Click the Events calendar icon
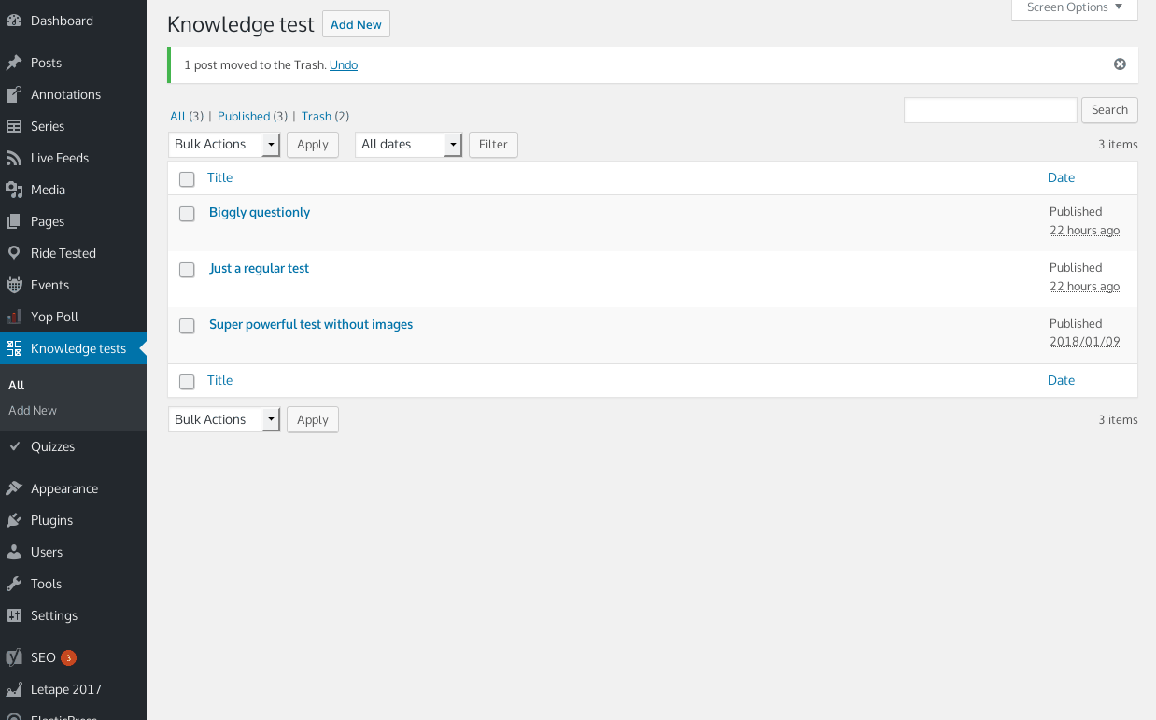 pos(14,285)
